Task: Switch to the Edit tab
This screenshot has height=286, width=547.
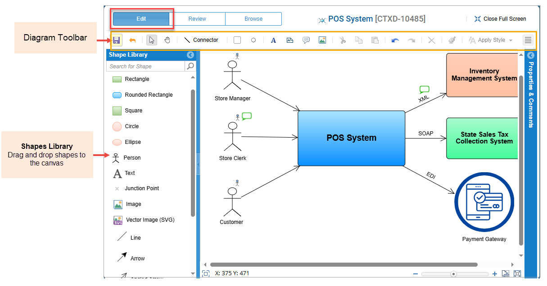Action: (x=141, y=19)
